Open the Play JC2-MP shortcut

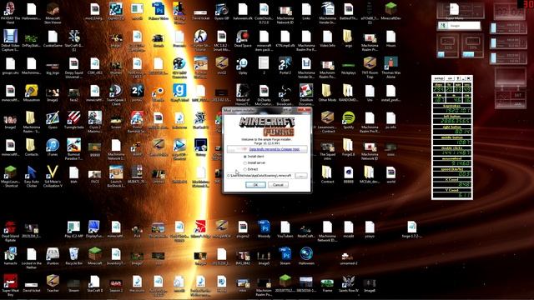pyautogui.click(x=73, y=228)
